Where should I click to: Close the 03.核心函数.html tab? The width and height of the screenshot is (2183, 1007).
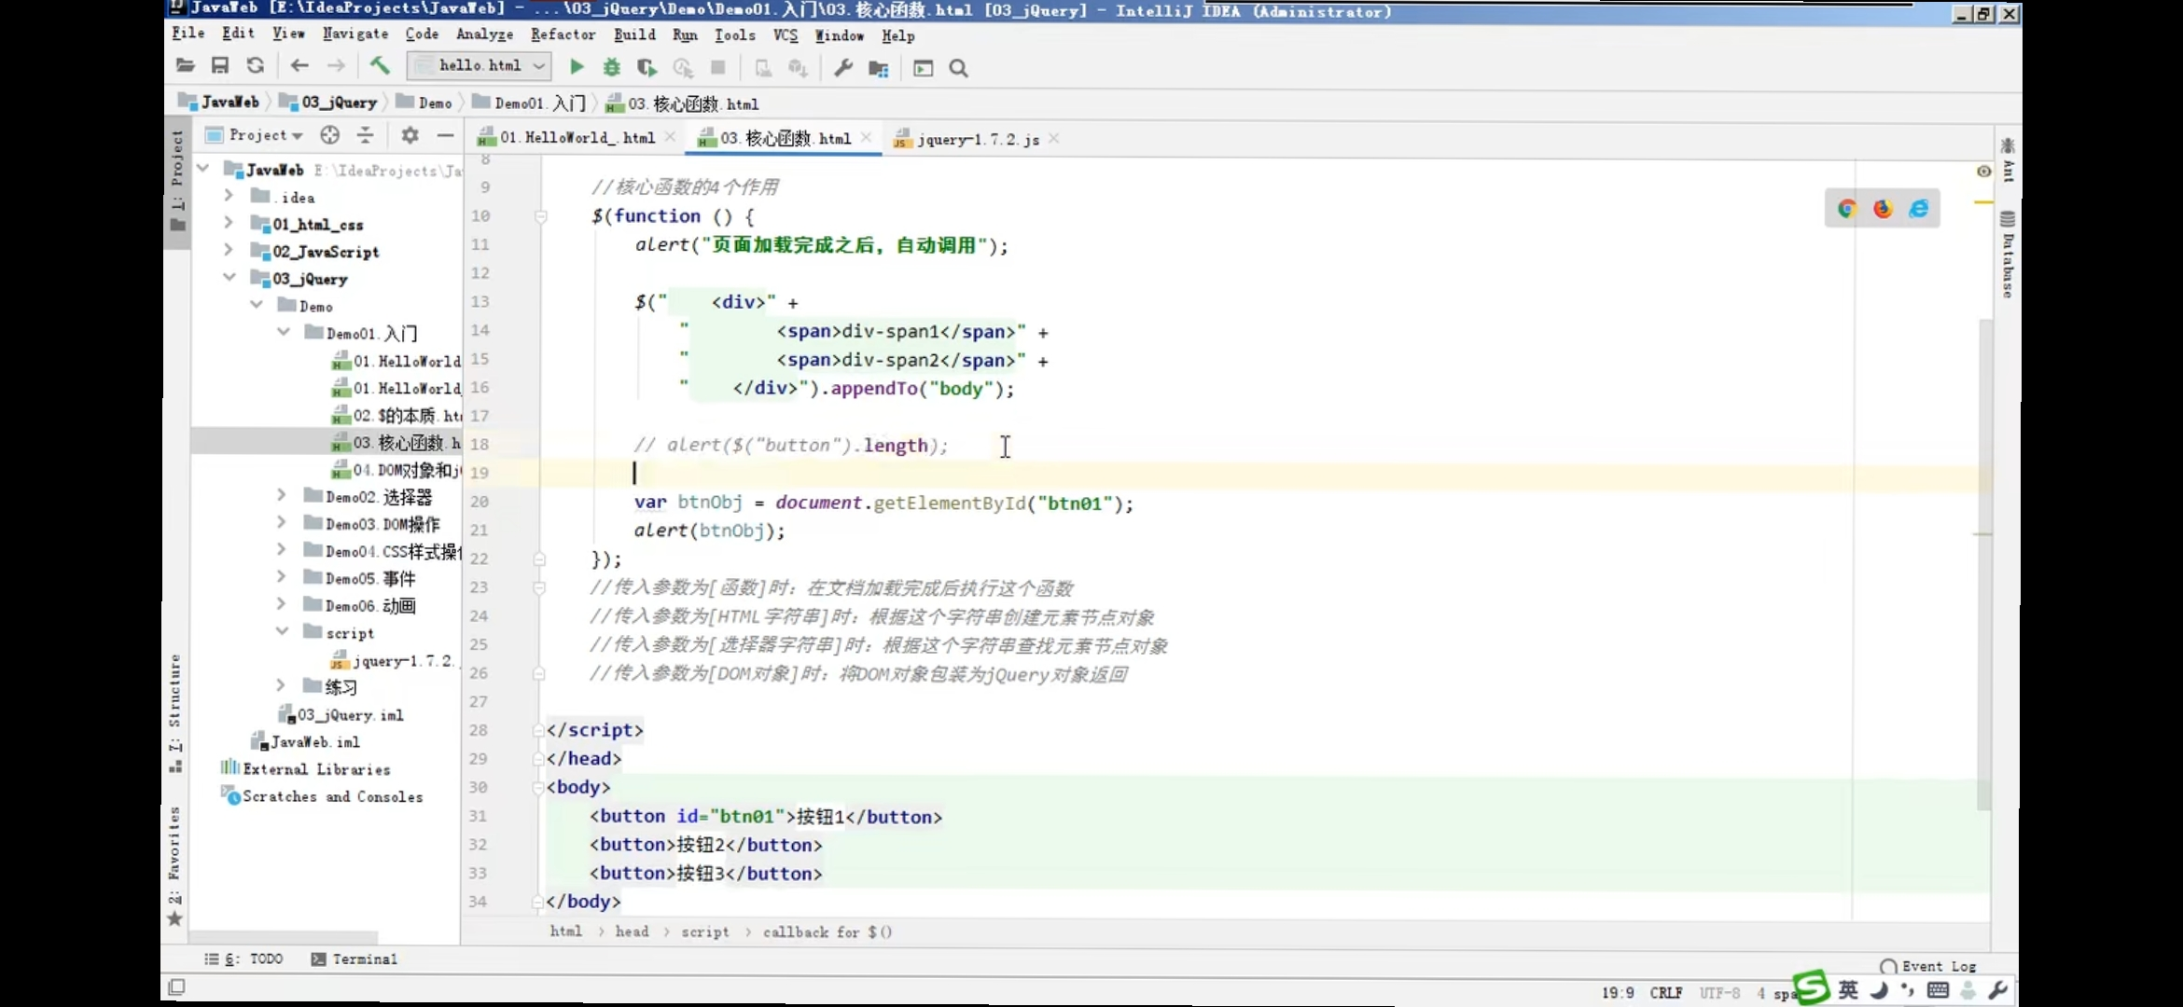coord(867,138)
